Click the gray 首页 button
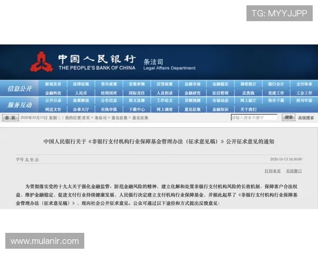Viewport: 318px width, 254px height. [11, 117]
